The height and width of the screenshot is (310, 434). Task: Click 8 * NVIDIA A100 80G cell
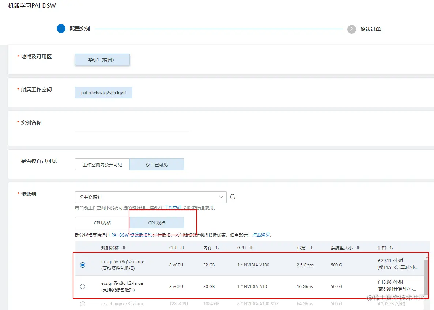coord(258,304)
